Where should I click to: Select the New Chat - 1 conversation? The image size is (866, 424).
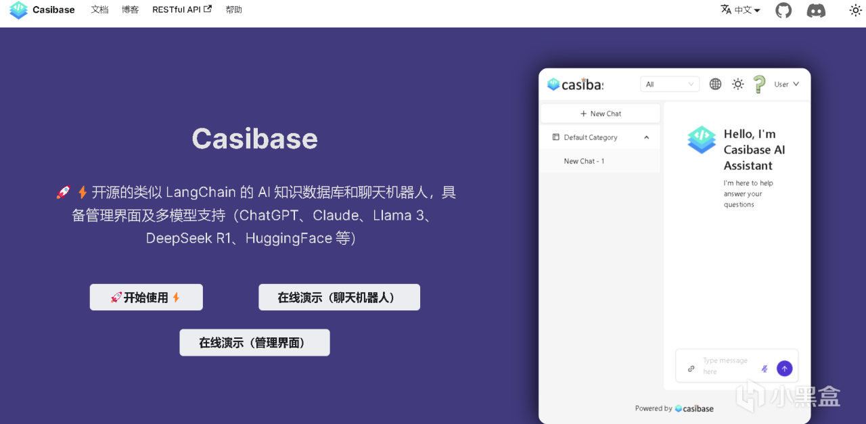pyautogui.click(x=600, y=161)
